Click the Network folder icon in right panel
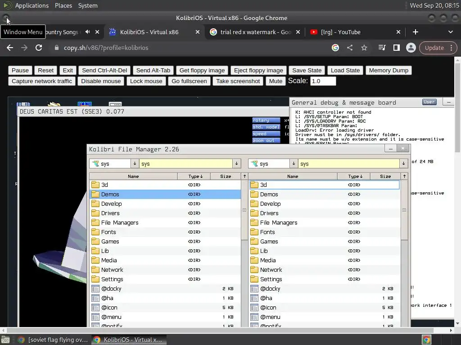Image resolution: width=461 pixels, height=345 pixels. point(254,270)
